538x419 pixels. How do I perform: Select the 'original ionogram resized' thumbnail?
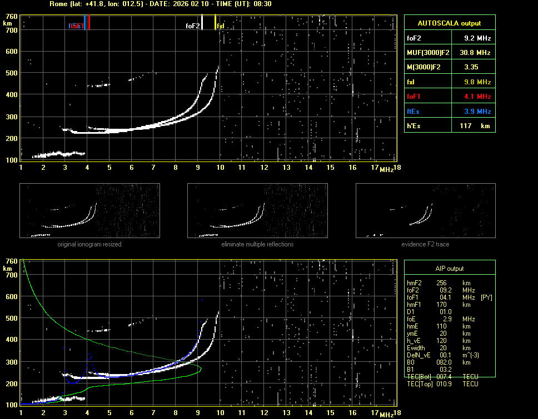89,210
